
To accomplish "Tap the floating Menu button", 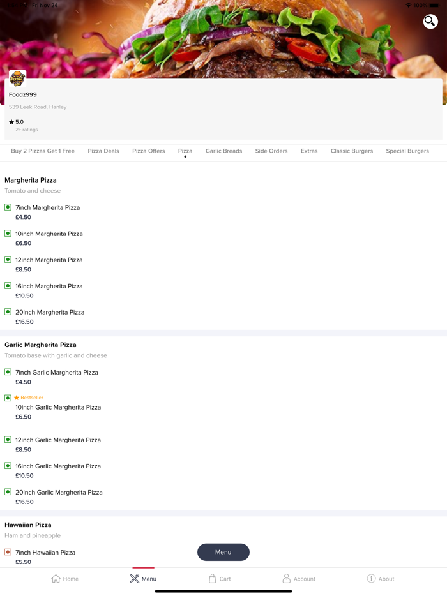I will pyautogui.click(x=223, y=552).
